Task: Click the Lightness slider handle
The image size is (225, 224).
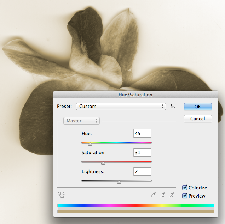Action: (119, 182)
